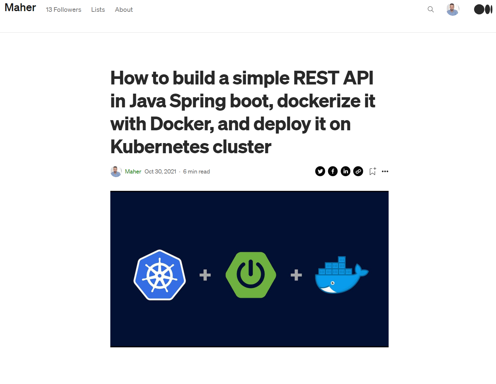
Task: Go to Medium home via logo
Action: point(483,9)
